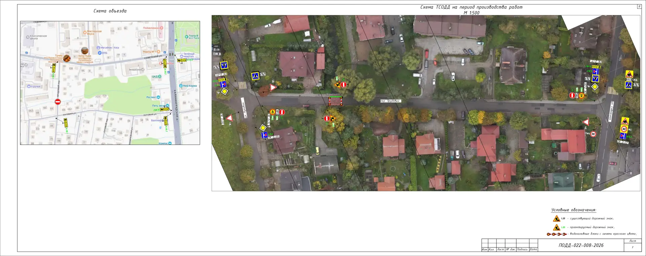Select the У ручья label on the map

tap(35, 87)
